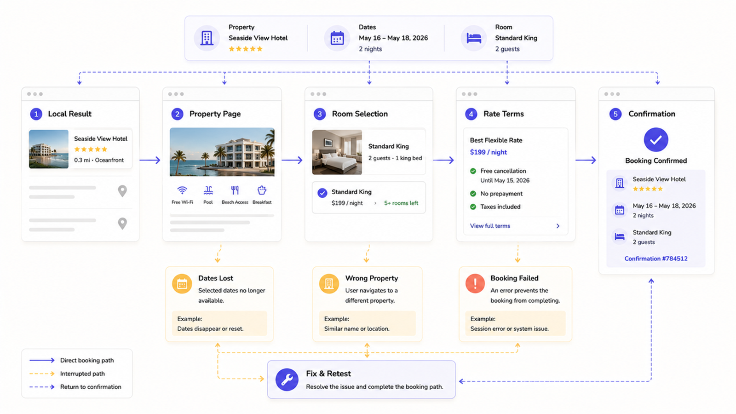Click the Interrupted path legend entry
The width and height of the screenshot is (736, 414).
click(67, 374)
